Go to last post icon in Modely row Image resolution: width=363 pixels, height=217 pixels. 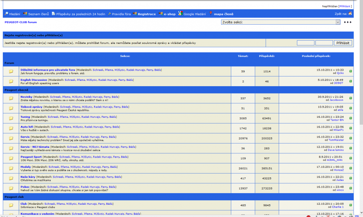[351, 168]
